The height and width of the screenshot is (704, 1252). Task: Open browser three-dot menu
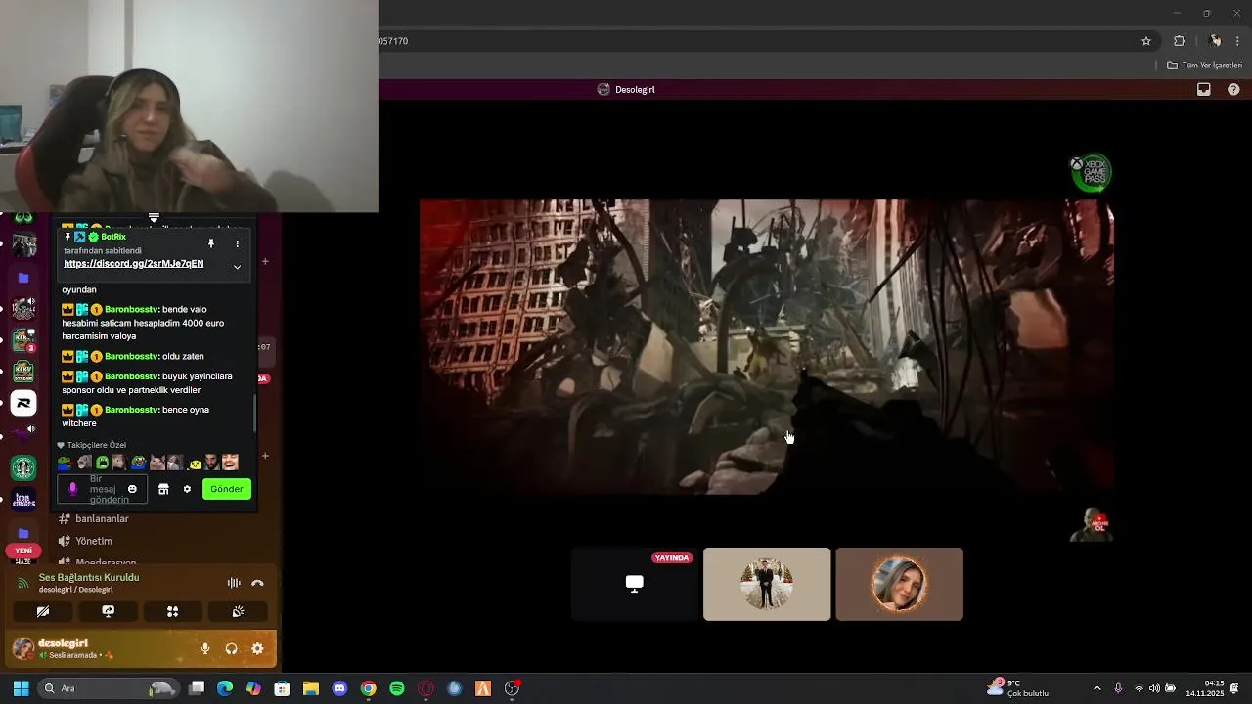(x=1237, y=41)
